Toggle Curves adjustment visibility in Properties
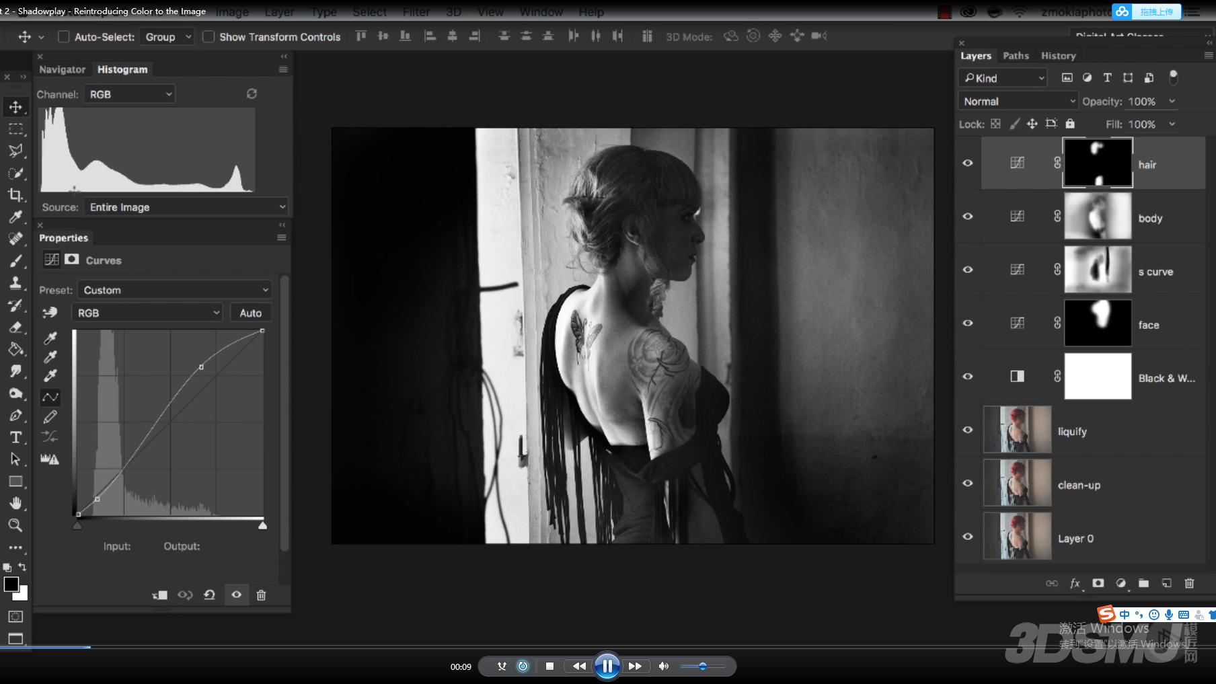Image resolution: width=1216 pixels, height=684 pixels. (237, 595)
